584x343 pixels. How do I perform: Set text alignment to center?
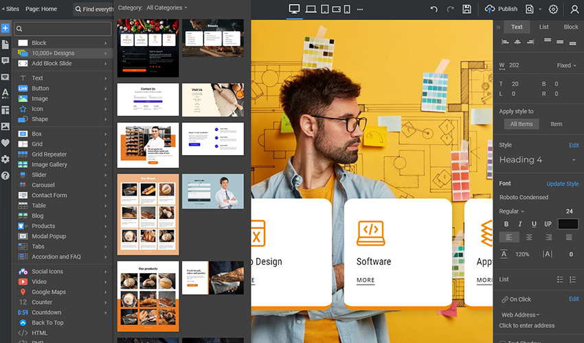pyautogui.click(x=529, y=237)
